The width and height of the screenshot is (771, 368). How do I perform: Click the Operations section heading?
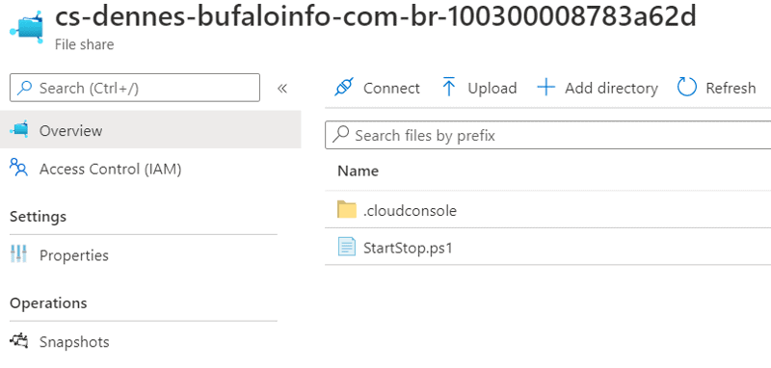tap(48, 303)
